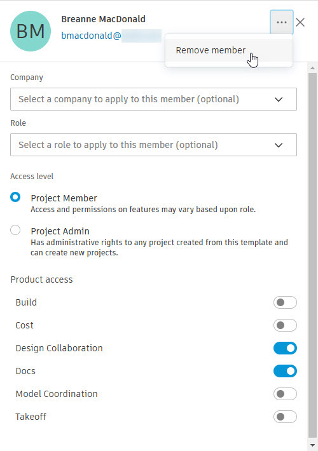The image size is (318, 451).
Task: Select the Project Member radio button
Action: pos(15,197)
